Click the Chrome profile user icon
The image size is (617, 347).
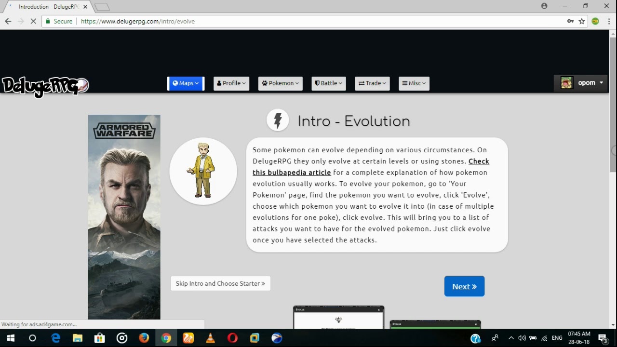coord(544,6)
